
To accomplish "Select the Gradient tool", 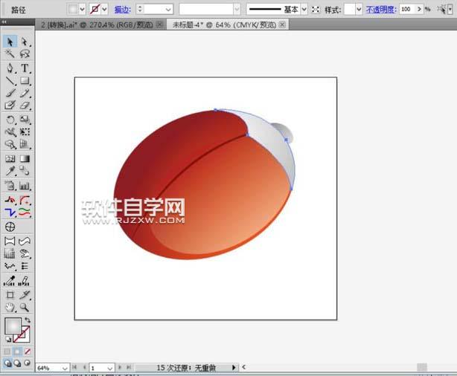I will tap(25, 158).
